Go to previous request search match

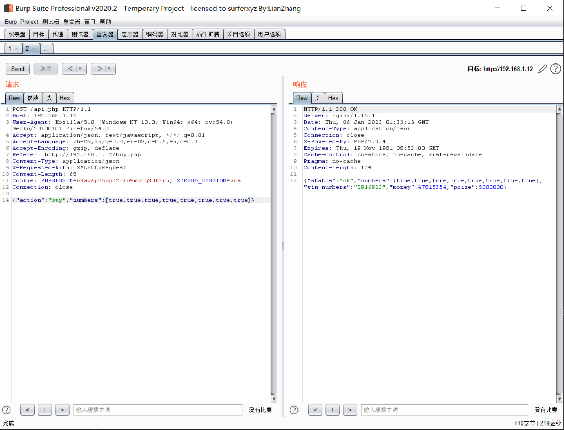point(28,410)
